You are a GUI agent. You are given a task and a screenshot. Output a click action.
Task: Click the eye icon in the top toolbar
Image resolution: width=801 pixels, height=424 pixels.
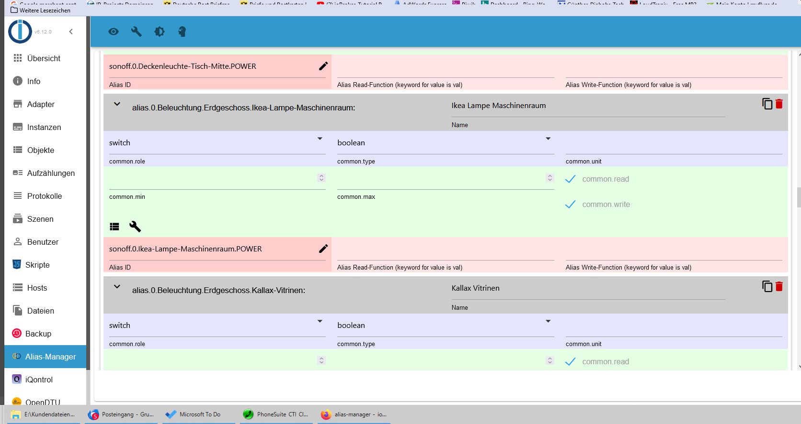point(114,32)
